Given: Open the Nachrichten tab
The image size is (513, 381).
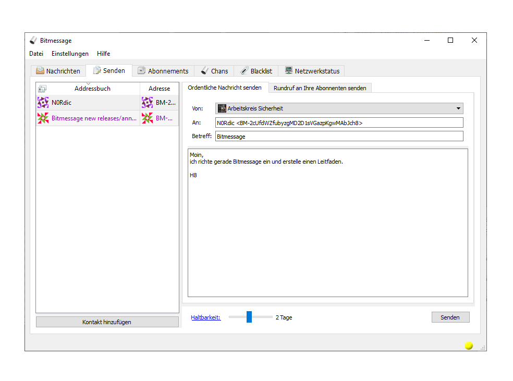Looking at the screenshot, I should click(58, 71).
